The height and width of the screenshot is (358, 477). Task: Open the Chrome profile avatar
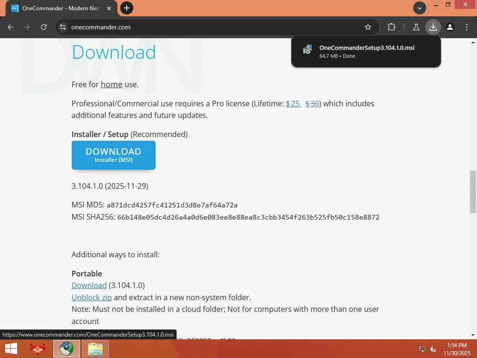(450, 27)
